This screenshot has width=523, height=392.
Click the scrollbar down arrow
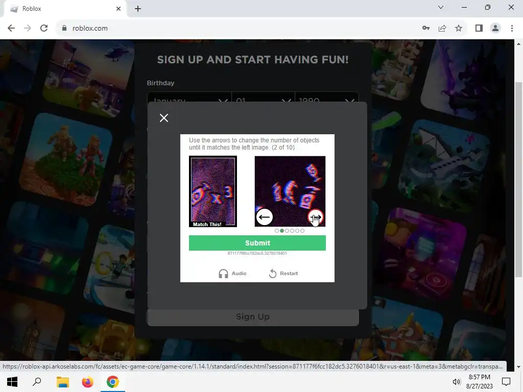click(518, 367)
